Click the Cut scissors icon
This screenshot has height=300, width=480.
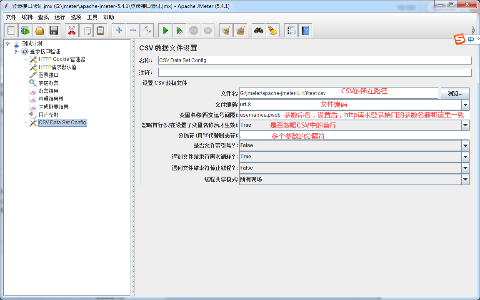tap(72, 30)
